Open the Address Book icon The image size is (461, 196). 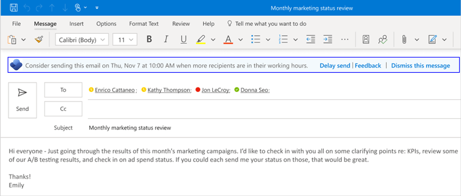[366, 40]
